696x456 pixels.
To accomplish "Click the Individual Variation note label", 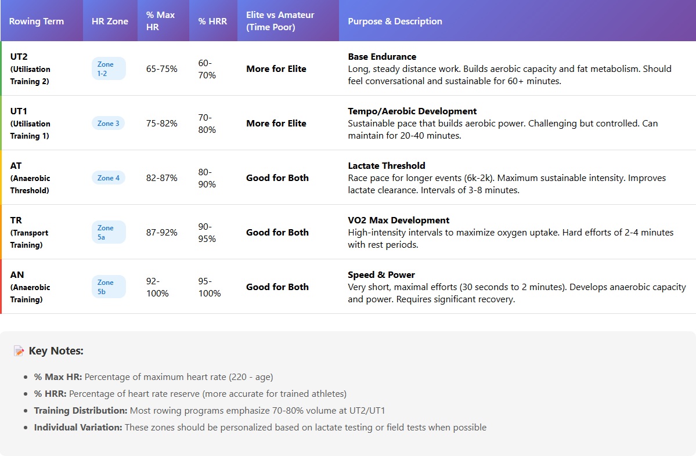I will (x=78, y=428).
